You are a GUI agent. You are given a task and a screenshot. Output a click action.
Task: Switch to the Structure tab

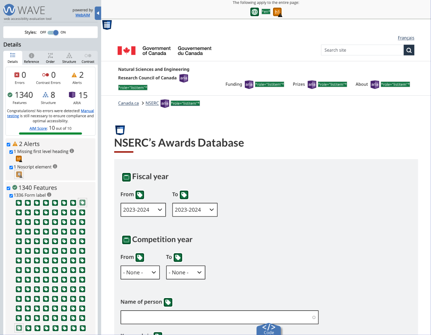pos(69,58)
